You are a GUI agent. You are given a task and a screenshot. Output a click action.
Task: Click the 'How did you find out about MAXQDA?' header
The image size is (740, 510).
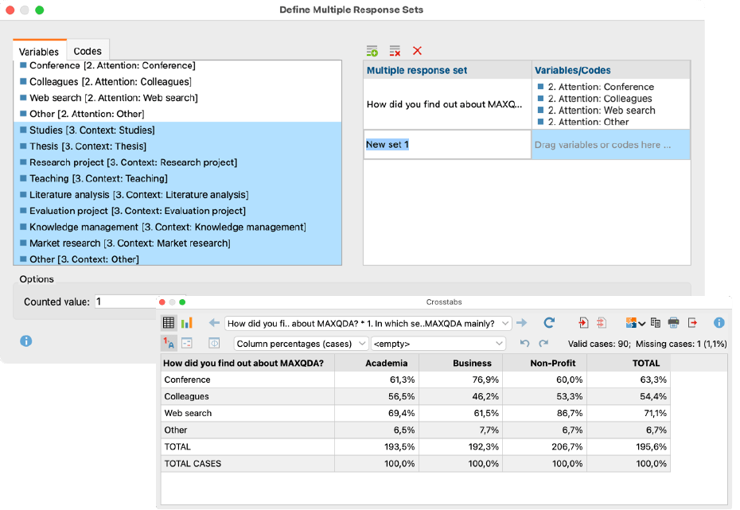tap(247, 363)
